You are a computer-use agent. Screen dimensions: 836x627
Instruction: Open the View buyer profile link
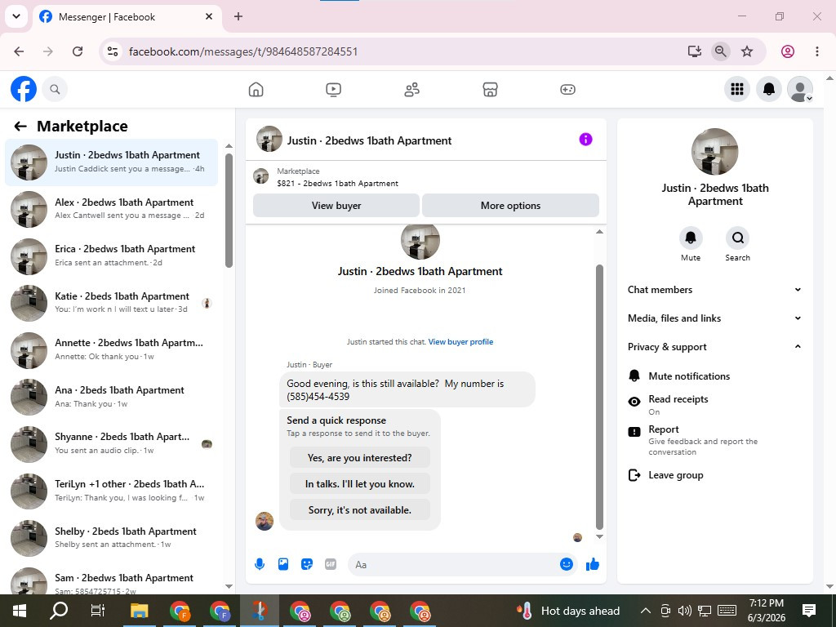pyautogui.click(x=460, y=342)
